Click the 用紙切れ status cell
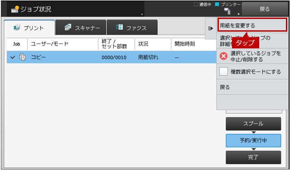Image resolution: width=290 pixels, height=170 pixels. [x=148, y=57]
